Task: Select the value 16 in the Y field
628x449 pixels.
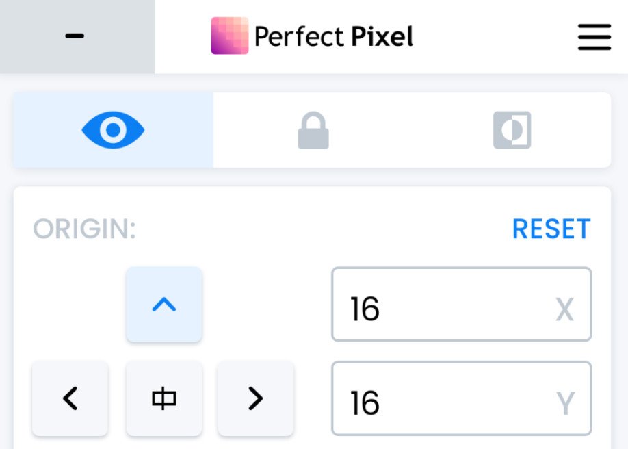Action: [365, 403]
